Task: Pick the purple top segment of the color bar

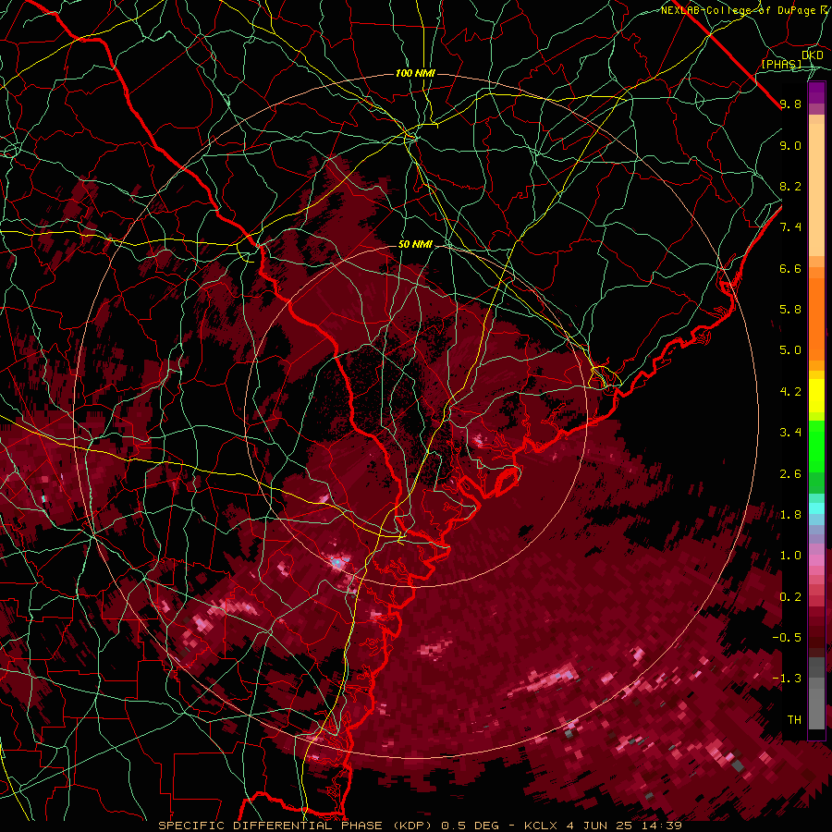Action: tap(816, 92)
